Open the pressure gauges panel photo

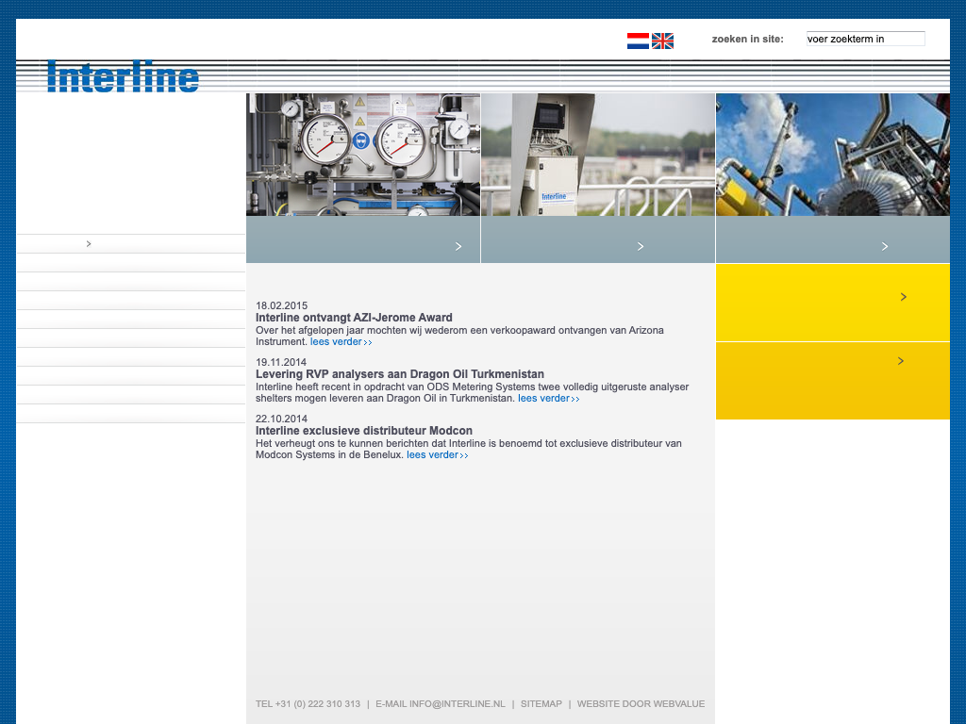coord(363,154)
